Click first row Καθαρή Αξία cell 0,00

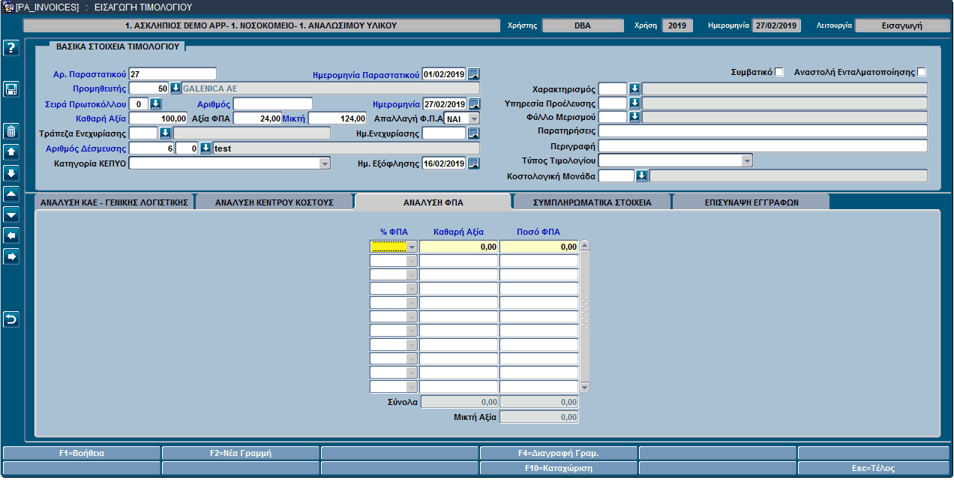point(459,247)
